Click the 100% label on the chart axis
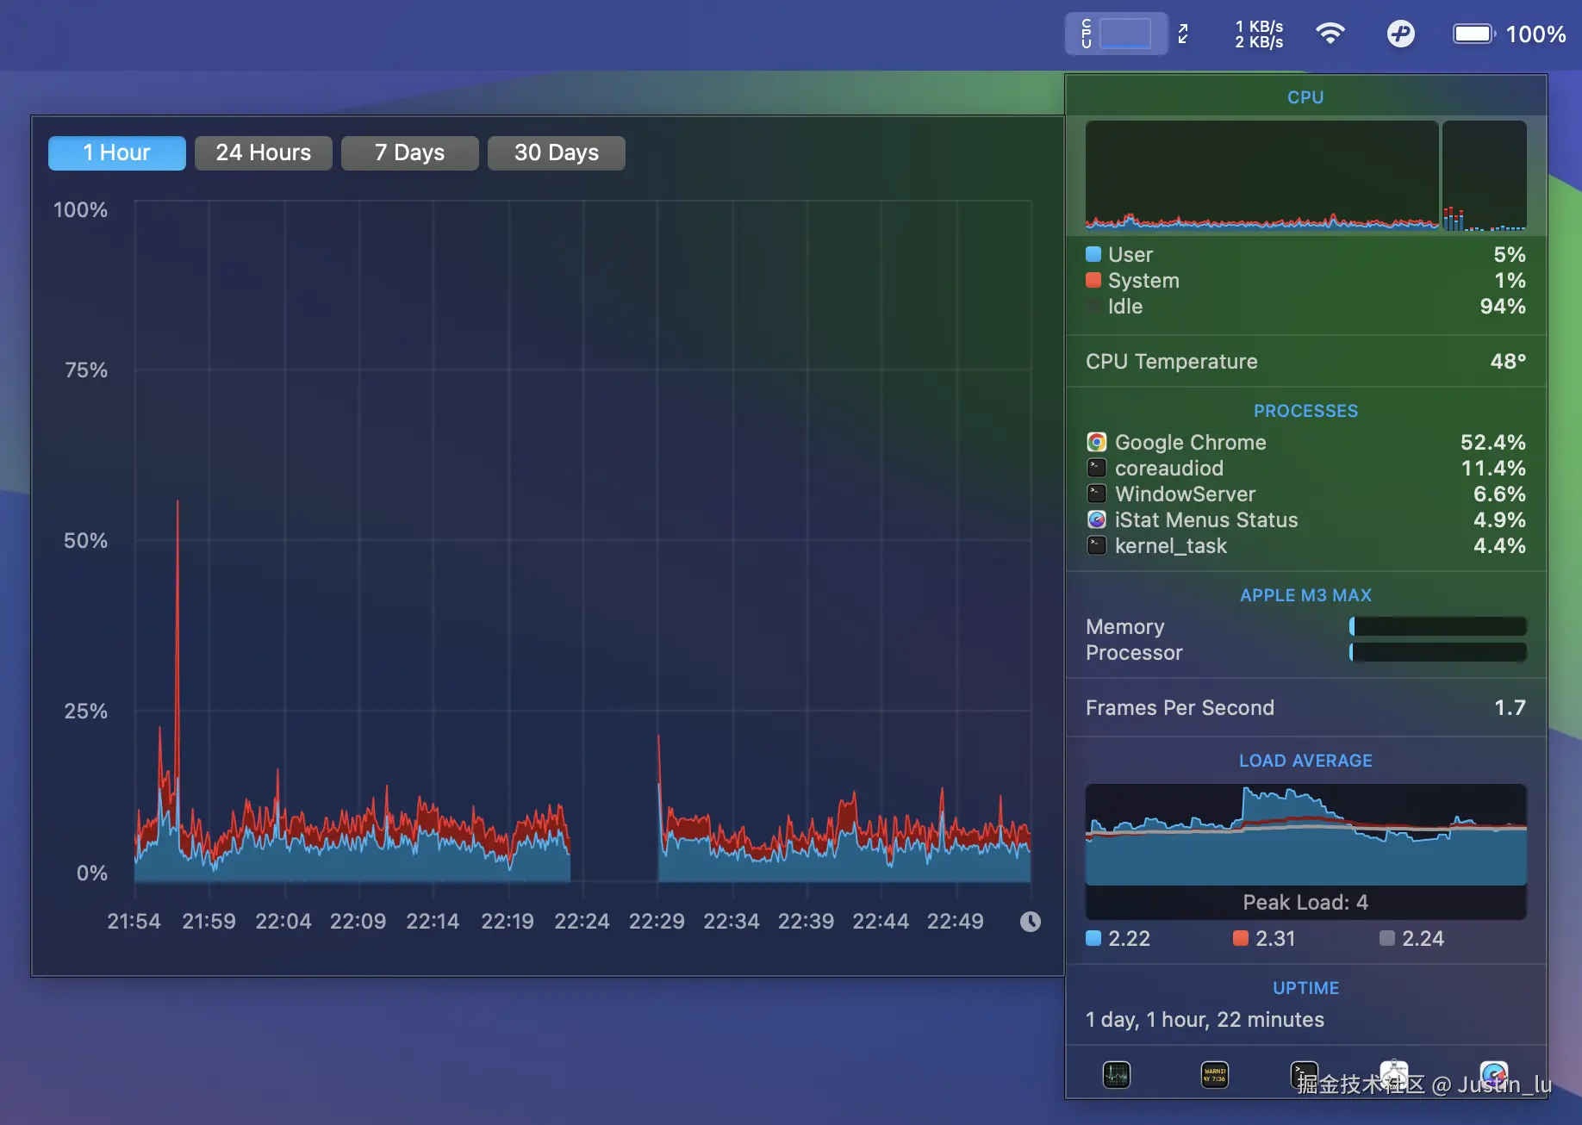This screenshot has height=1125, width=1582. [x=80, y=210]
